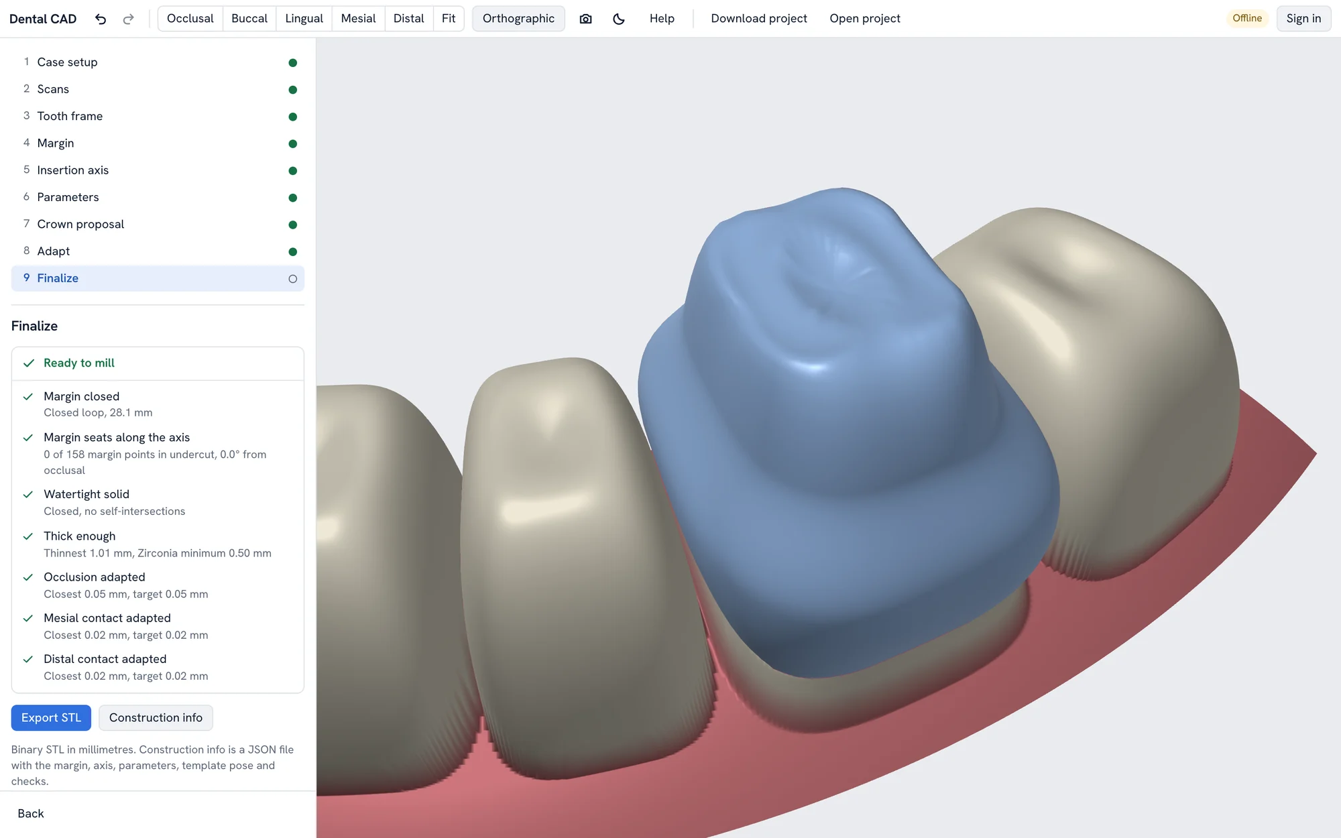The image size is (1341, 838).
Task: Click the Export STL button
Action: click(x=51, y=718)
